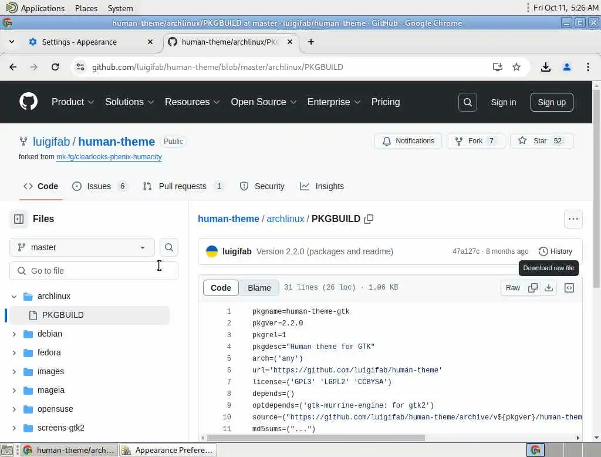Expand the Open Source menu
Viewport: 601px width, 457px height.
click(264, 102)
